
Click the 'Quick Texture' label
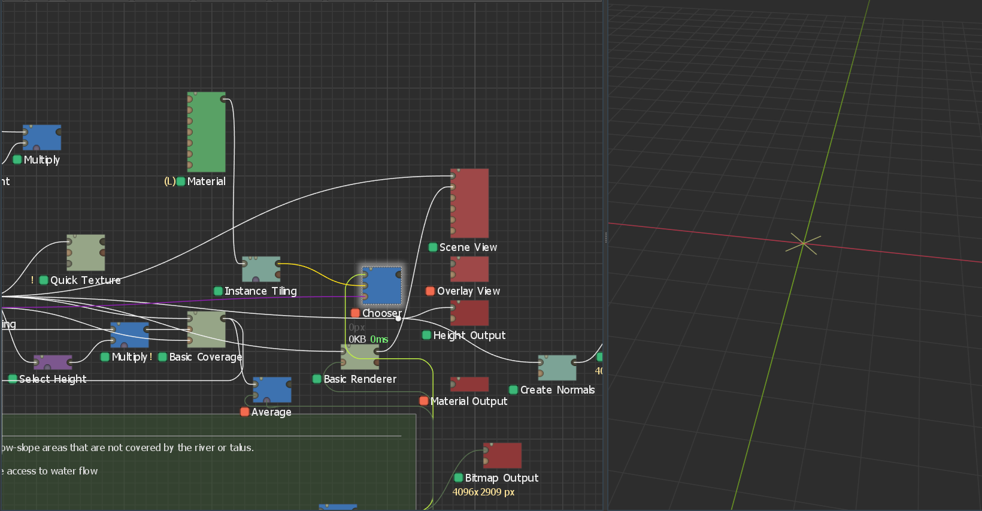click(86, 280)
